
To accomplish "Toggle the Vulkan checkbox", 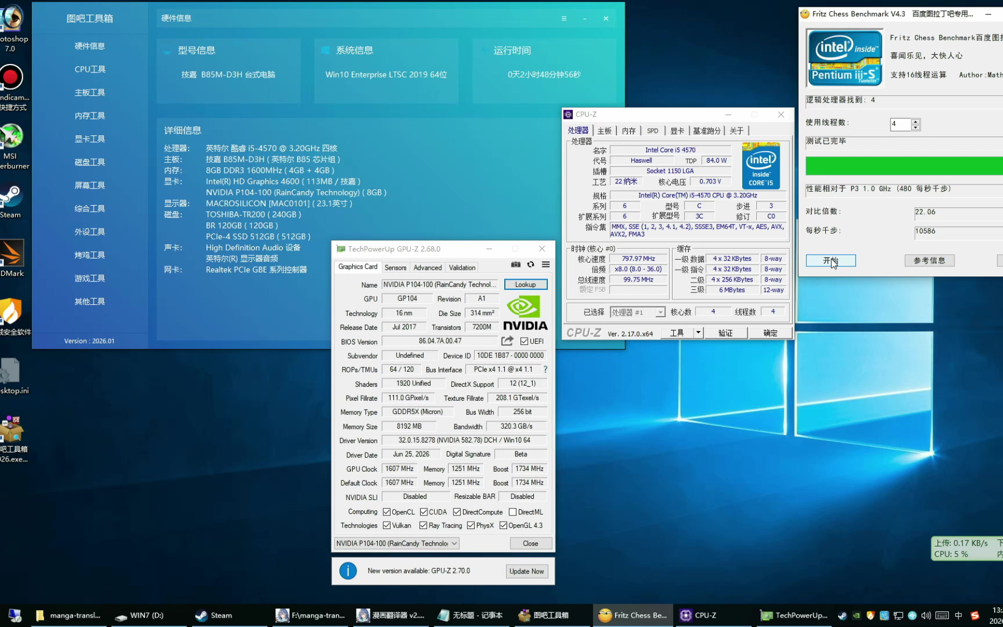I will (387, 525).
